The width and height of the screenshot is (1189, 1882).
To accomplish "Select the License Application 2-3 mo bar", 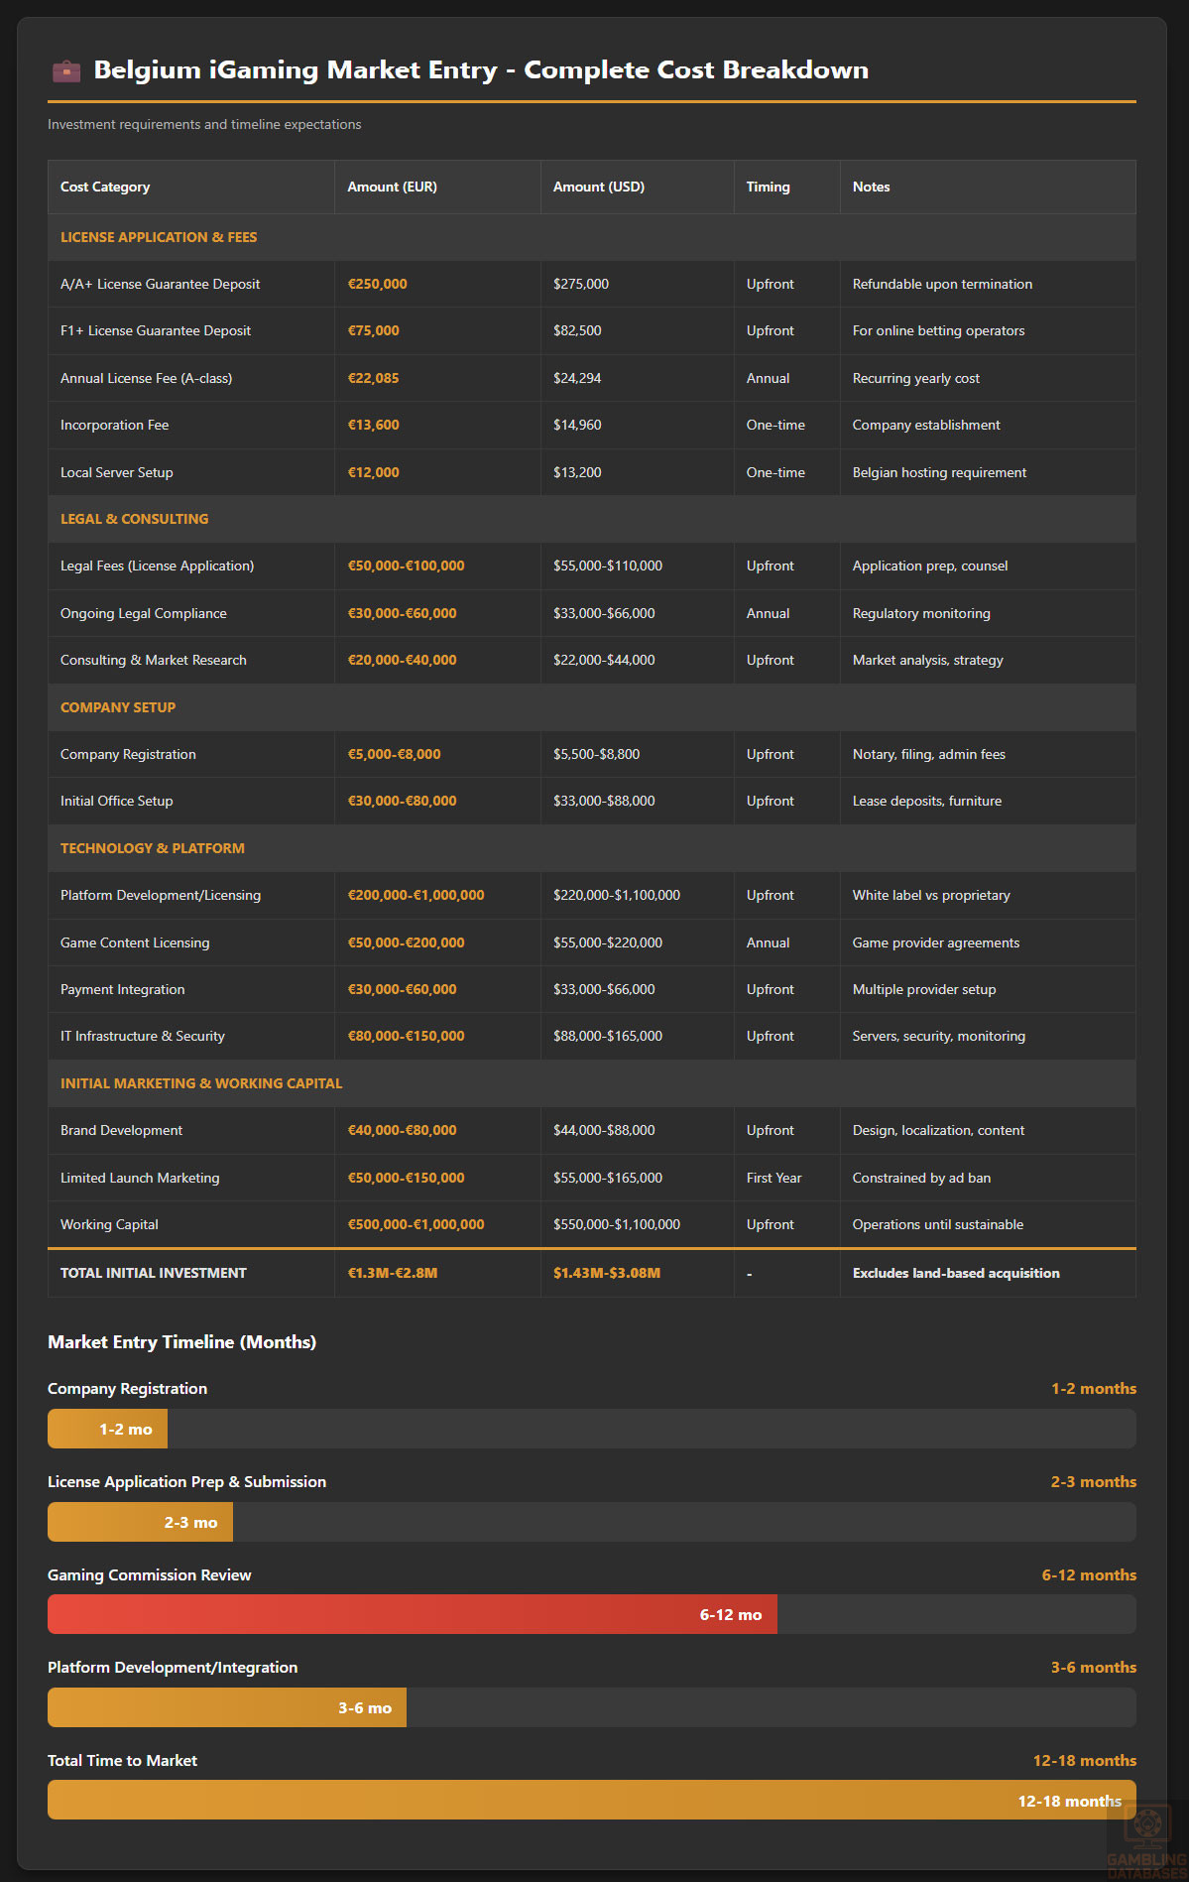I will pos(140,1522).
